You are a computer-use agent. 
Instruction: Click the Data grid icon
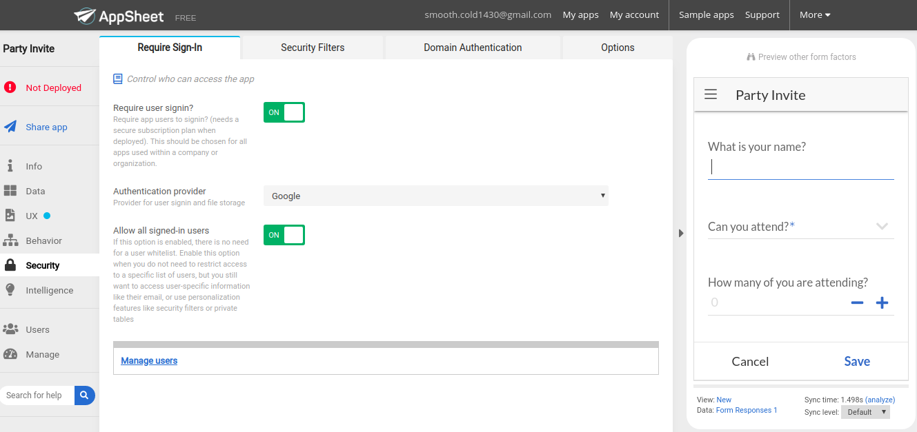10,191
